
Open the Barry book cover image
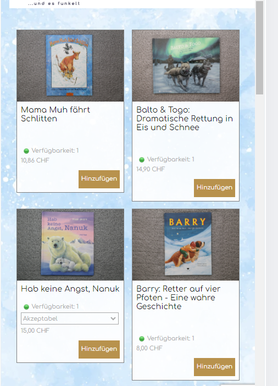tap(186, 245)
